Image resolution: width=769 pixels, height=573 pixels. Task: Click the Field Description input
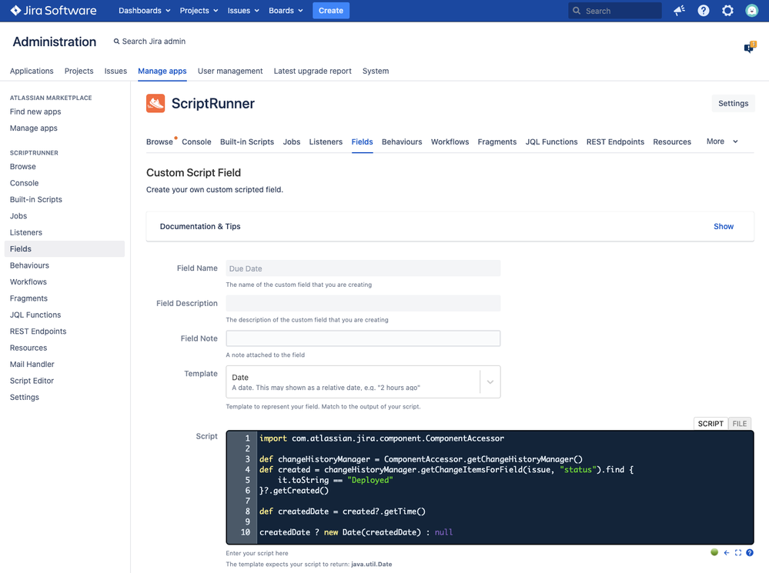[363, 303]
